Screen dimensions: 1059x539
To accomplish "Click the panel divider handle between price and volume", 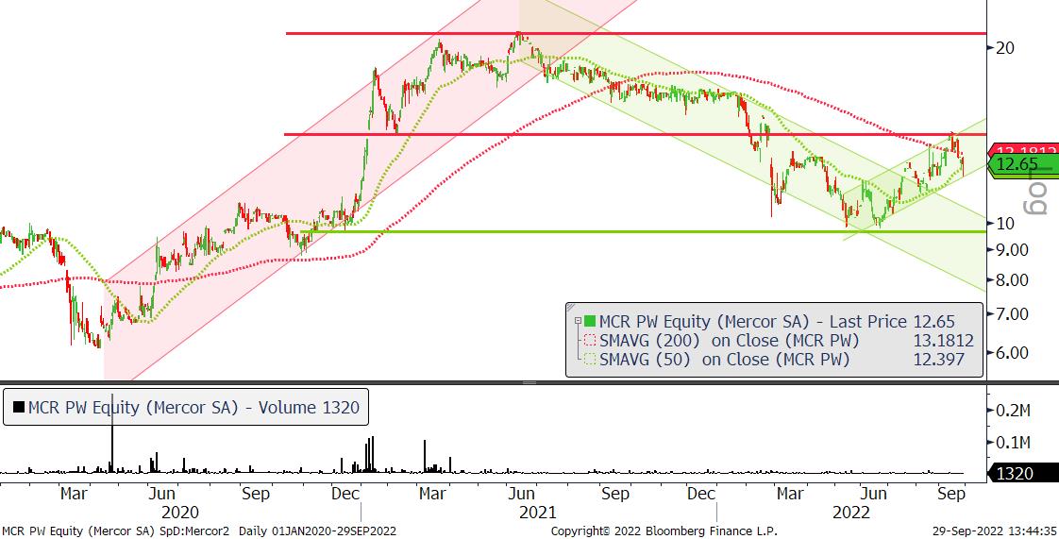I will [x=529, y=383].
